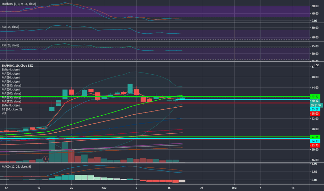Click the Dec date on time axis

coord(234,188)
